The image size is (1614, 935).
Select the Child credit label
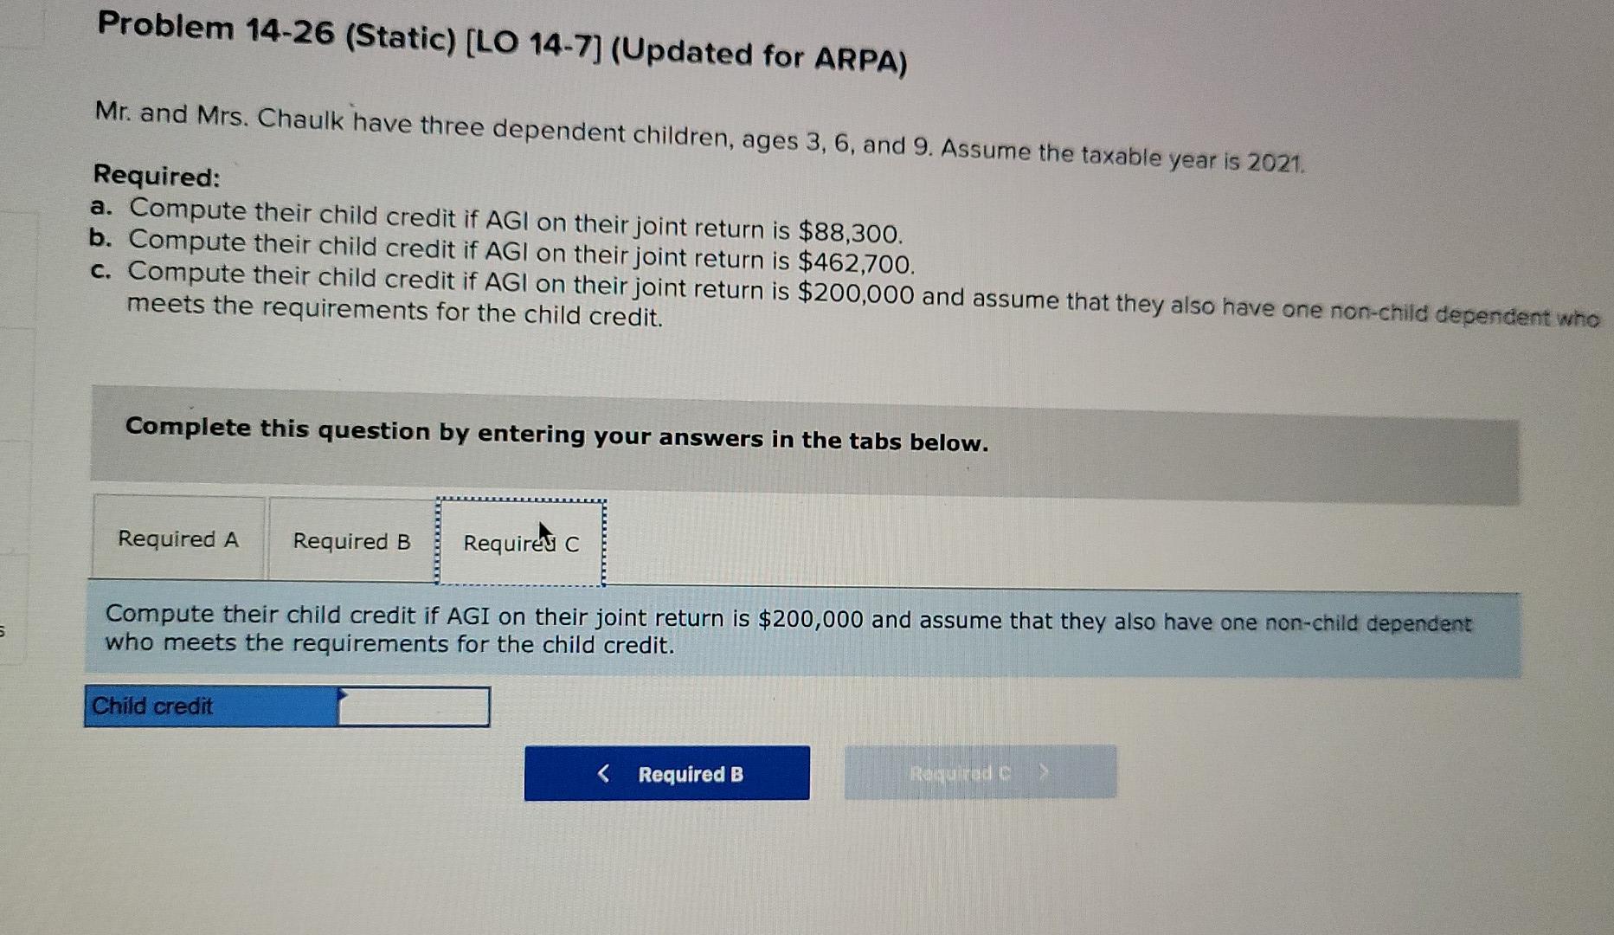pos(151,706)
